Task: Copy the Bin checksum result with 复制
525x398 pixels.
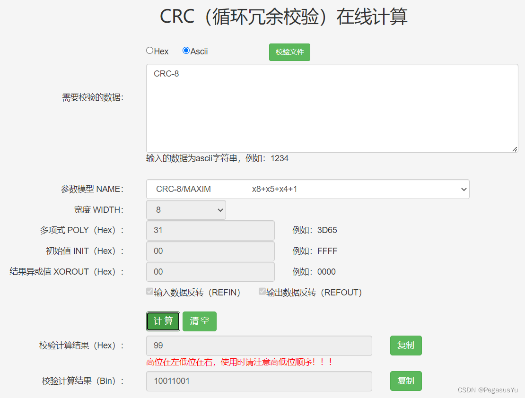Action: click(x=405, y=381)
